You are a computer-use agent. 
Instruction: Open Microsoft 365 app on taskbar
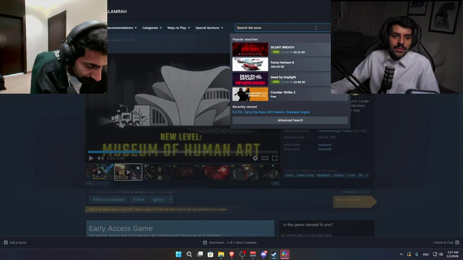[285, 254]
